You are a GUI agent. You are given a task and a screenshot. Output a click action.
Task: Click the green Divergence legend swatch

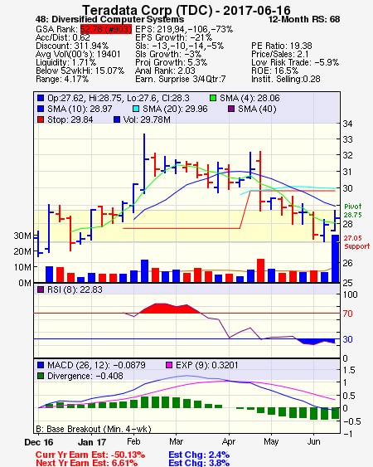(x=41, y=376)
